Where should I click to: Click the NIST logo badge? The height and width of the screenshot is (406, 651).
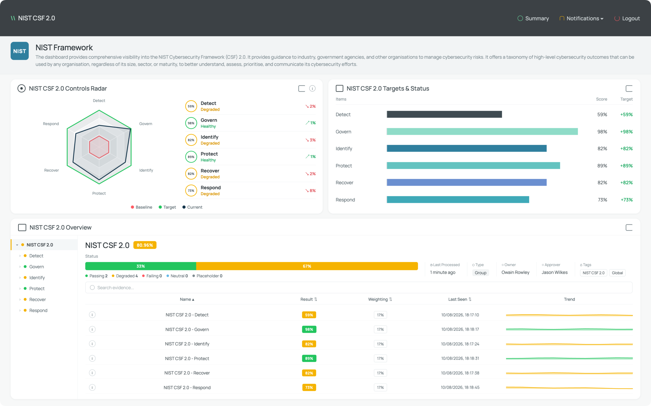(x=20, y=51)
